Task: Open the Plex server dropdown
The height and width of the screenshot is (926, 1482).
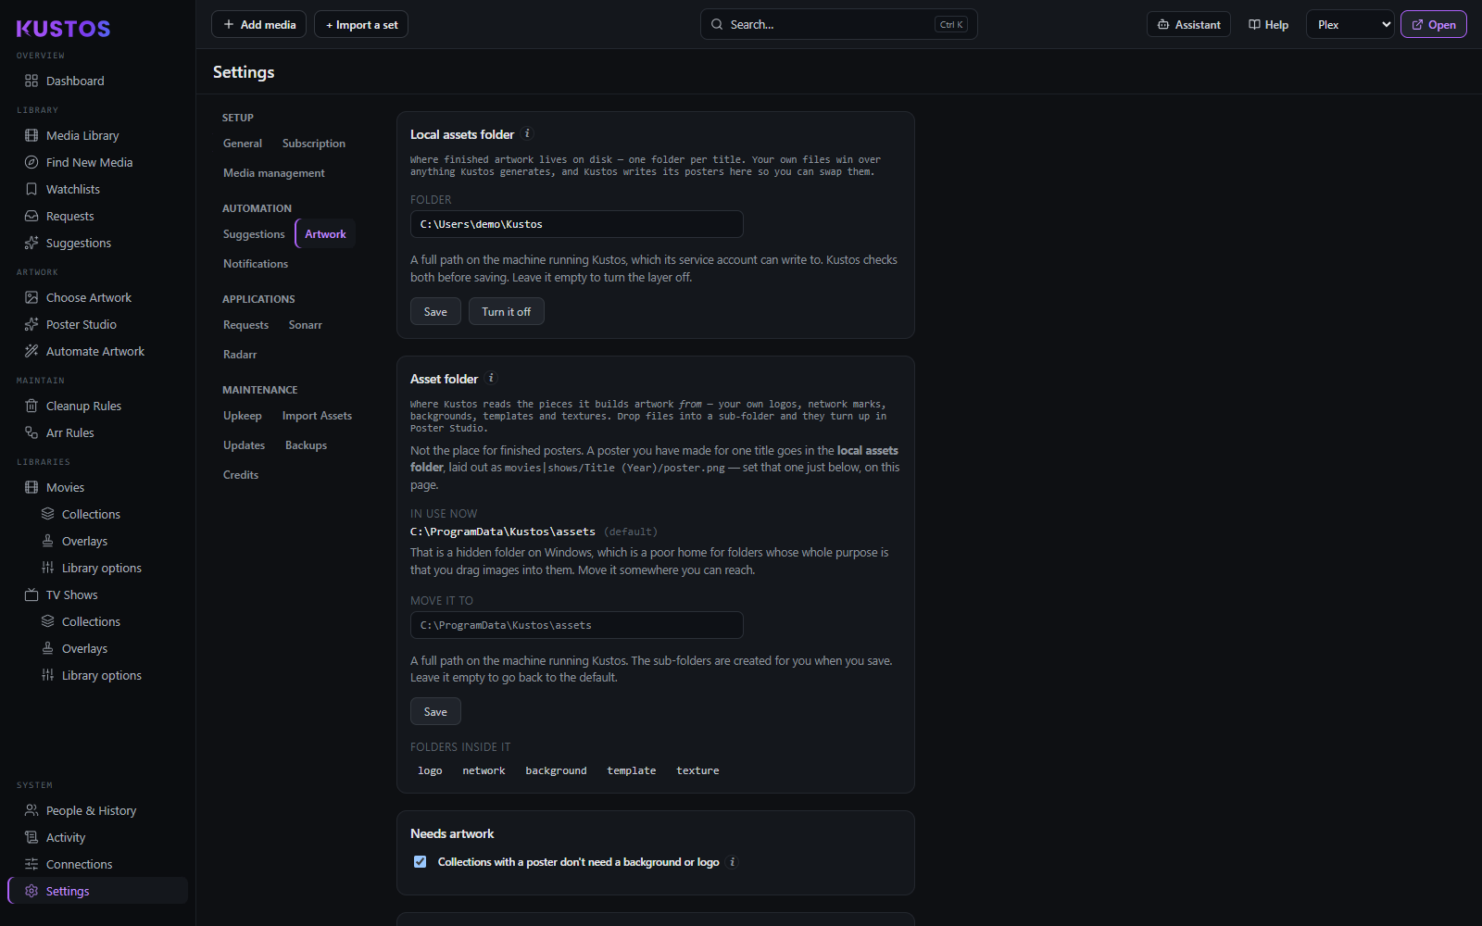Action: (1350, 25)
